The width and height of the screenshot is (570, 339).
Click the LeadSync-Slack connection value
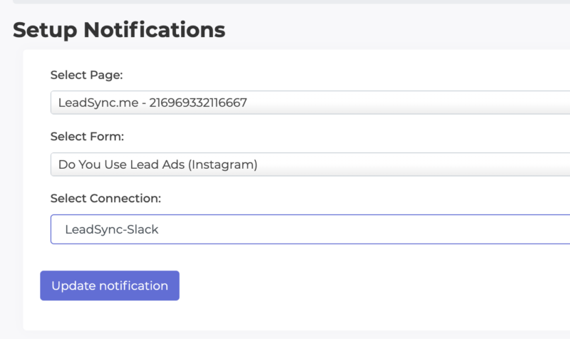(x=112, y=229)
